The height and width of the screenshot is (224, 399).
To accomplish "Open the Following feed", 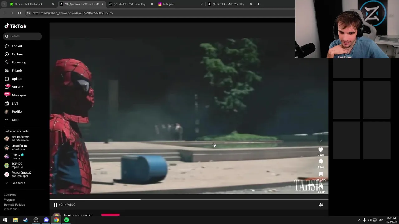I will (19, 63).
